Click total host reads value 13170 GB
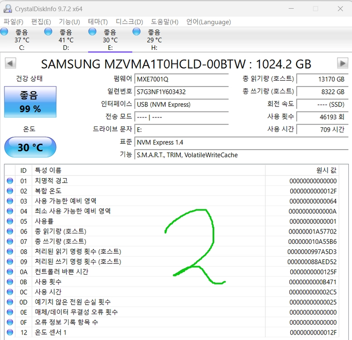Viewport: 352px width, 340px height. coord(323,79)
